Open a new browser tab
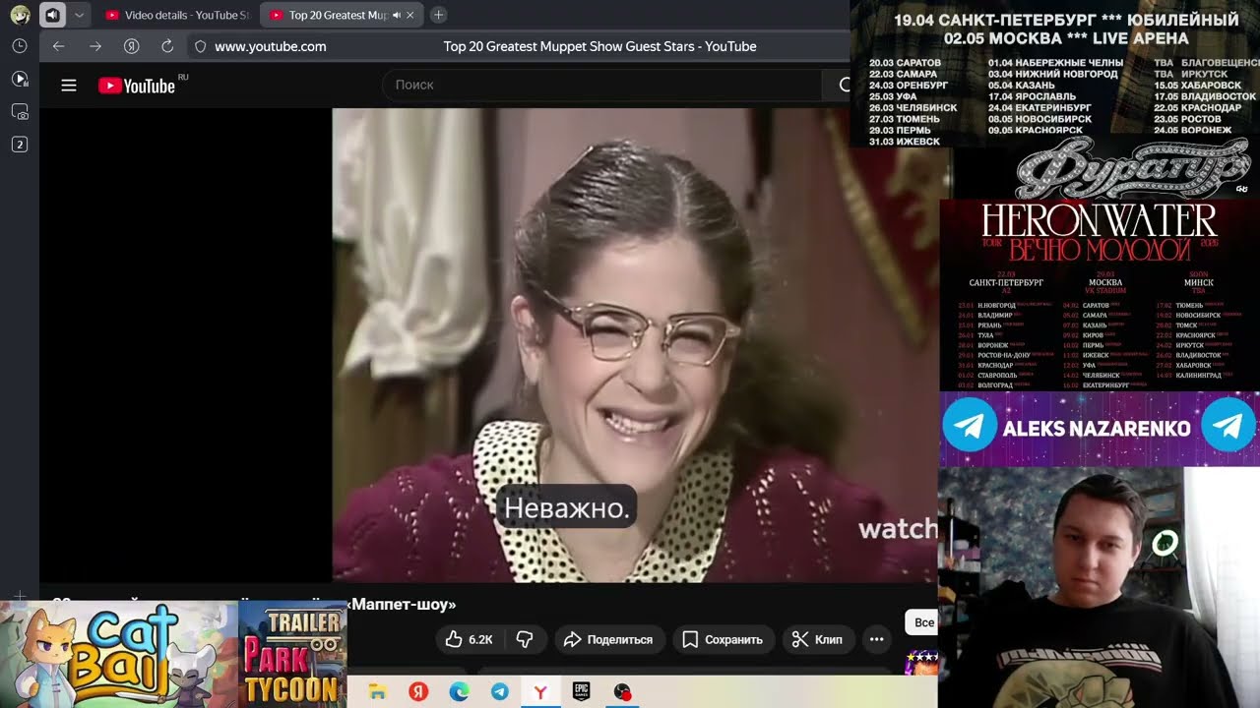The width and height of the screenshot is (1260, 708). tap(438, 15)
